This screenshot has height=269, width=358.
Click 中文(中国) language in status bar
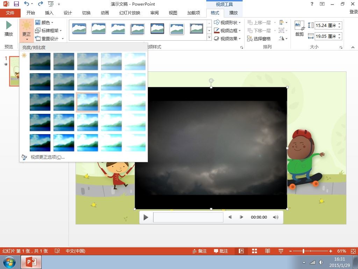[x=76, y=251]
